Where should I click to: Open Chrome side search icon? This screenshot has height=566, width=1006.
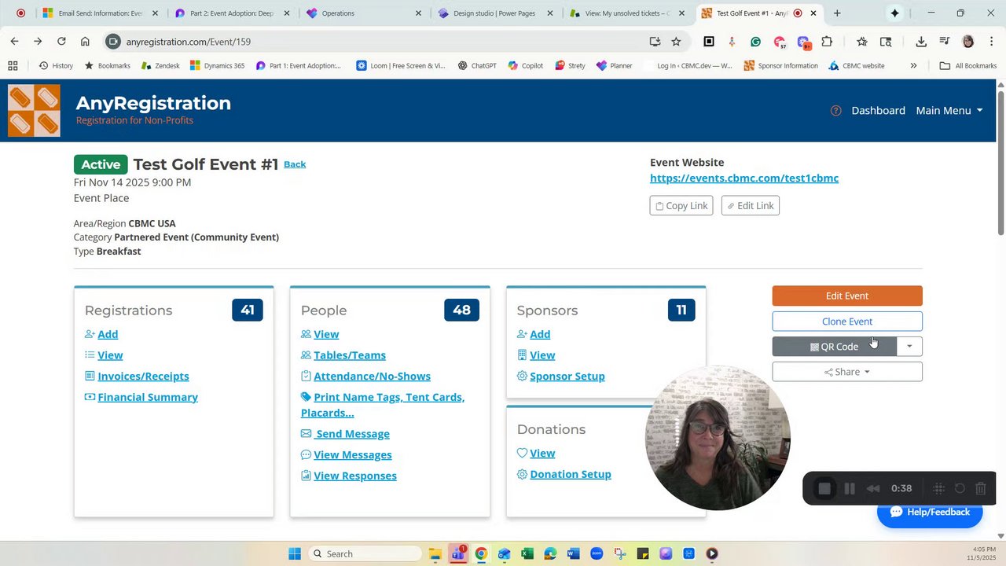pyautogui.click(x=886, y=42)
